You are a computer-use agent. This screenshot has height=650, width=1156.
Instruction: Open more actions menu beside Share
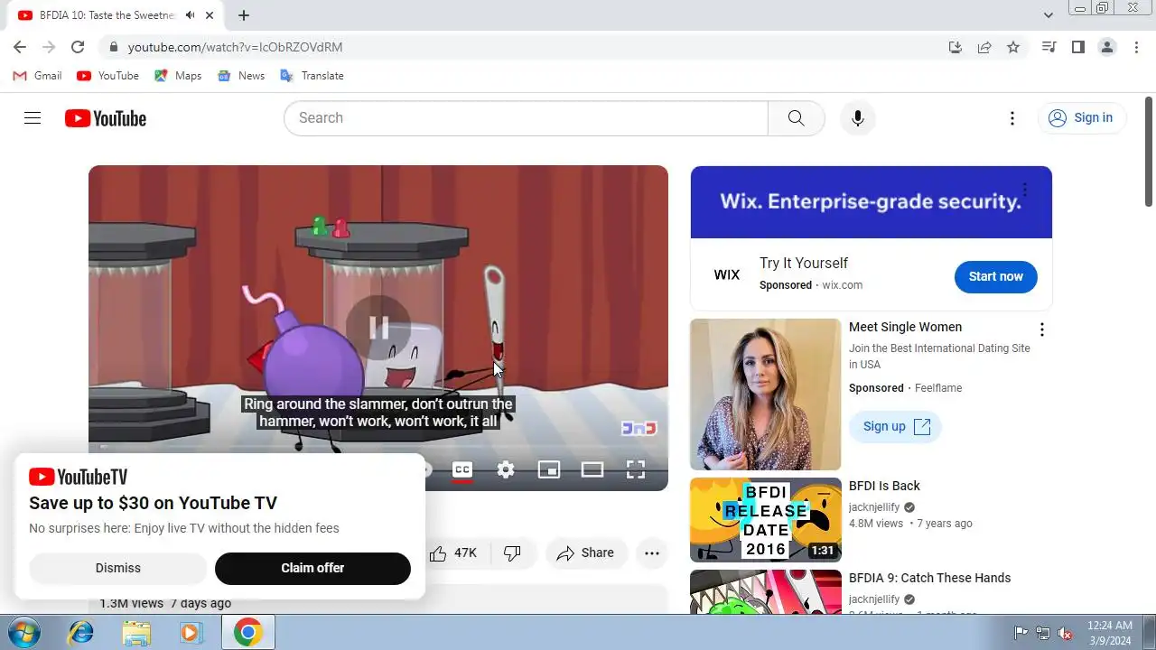(x=652, y=553)
